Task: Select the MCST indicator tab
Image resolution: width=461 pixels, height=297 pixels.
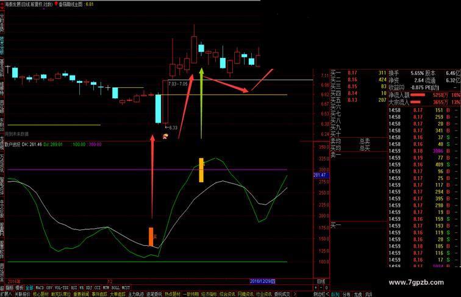Action: [126, 288]
